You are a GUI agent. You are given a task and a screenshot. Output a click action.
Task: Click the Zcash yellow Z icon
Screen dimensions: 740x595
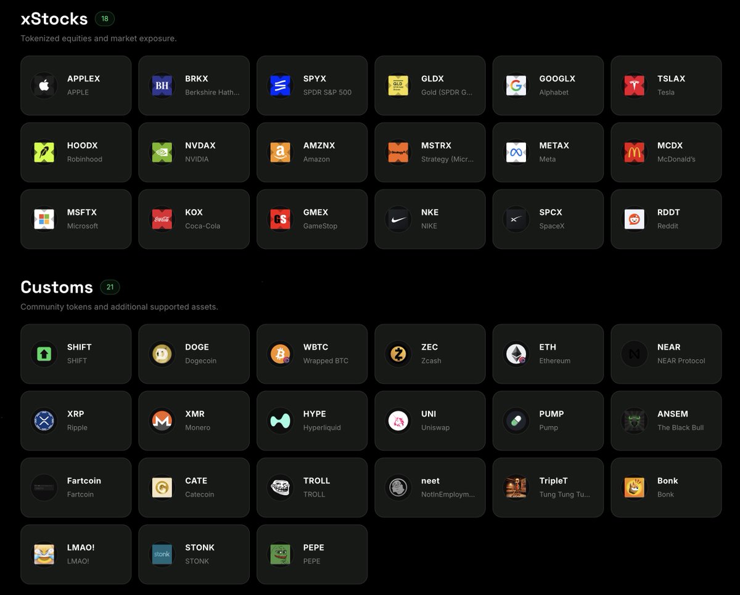click(x=398, y=354)
